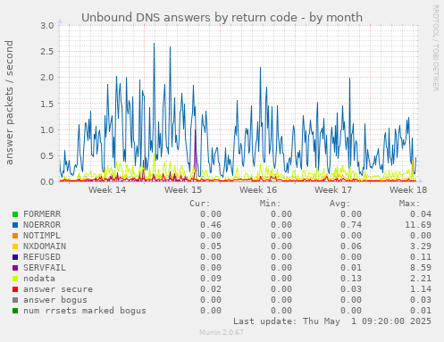Click the NOTIMPL orange color swatch
444x342 pixels.
(x=15, y=236)
